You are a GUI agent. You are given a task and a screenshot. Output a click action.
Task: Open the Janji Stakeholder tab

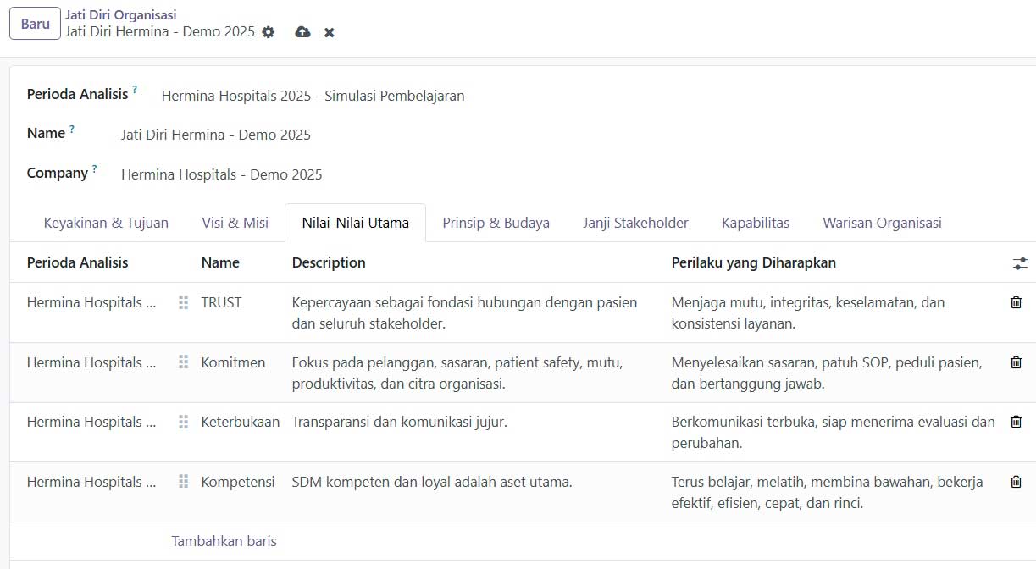click(635, 223)
